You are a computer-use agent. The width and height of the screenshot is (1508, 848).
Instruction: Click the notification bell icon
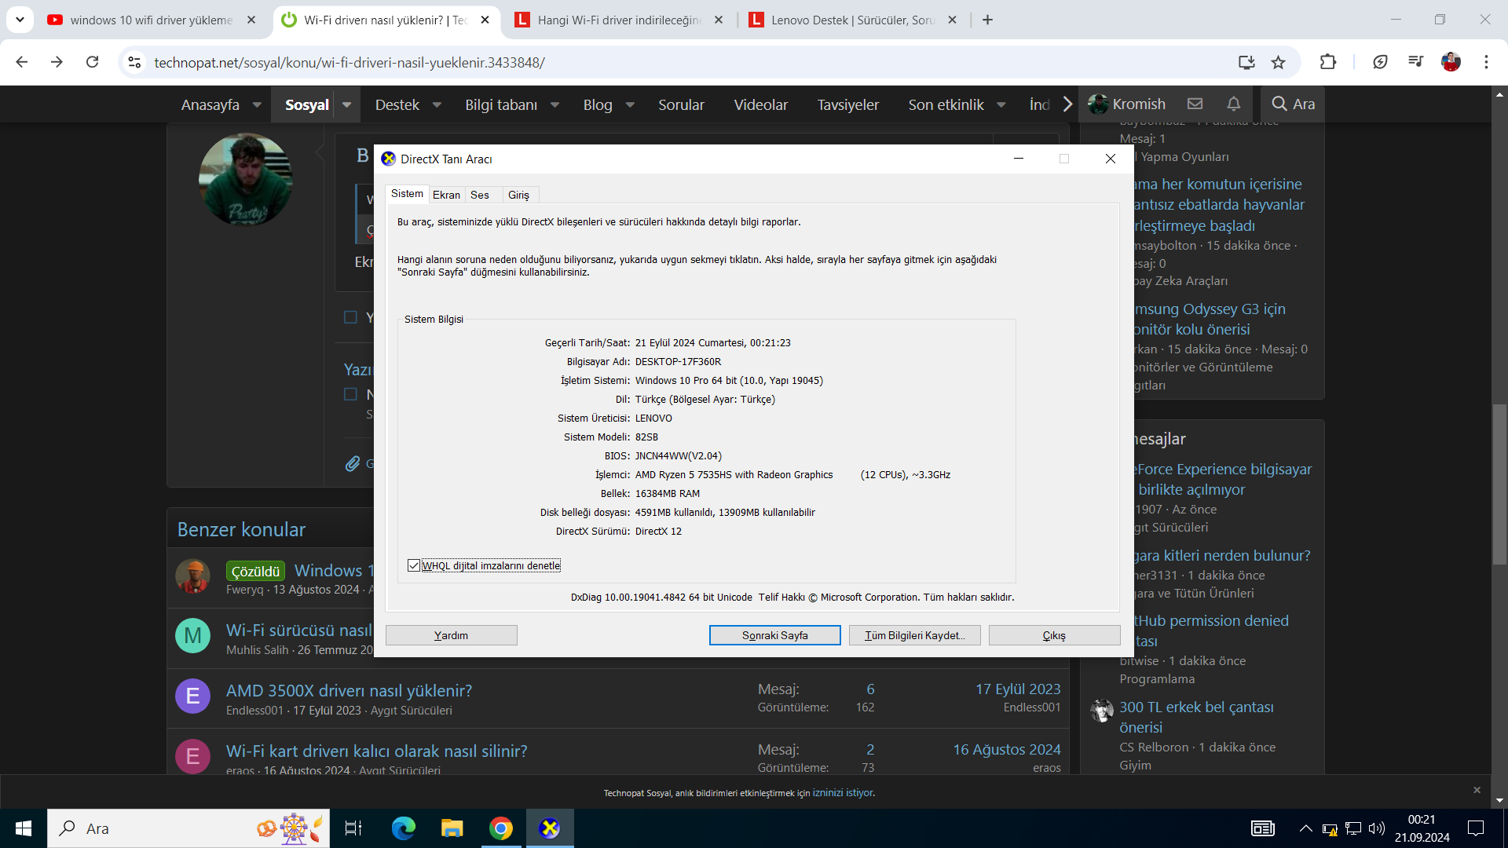[1234, 104]
